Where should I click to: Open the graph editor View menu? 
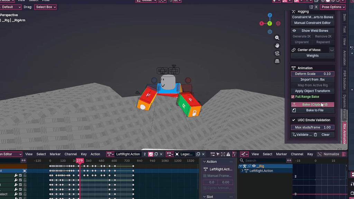(255, 154)
